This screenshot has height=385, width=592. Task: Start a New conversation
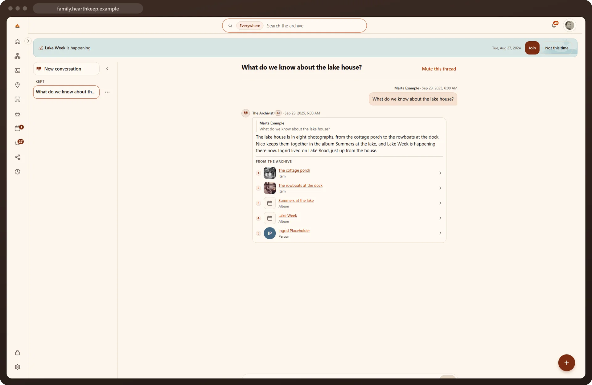coord(66,69)
